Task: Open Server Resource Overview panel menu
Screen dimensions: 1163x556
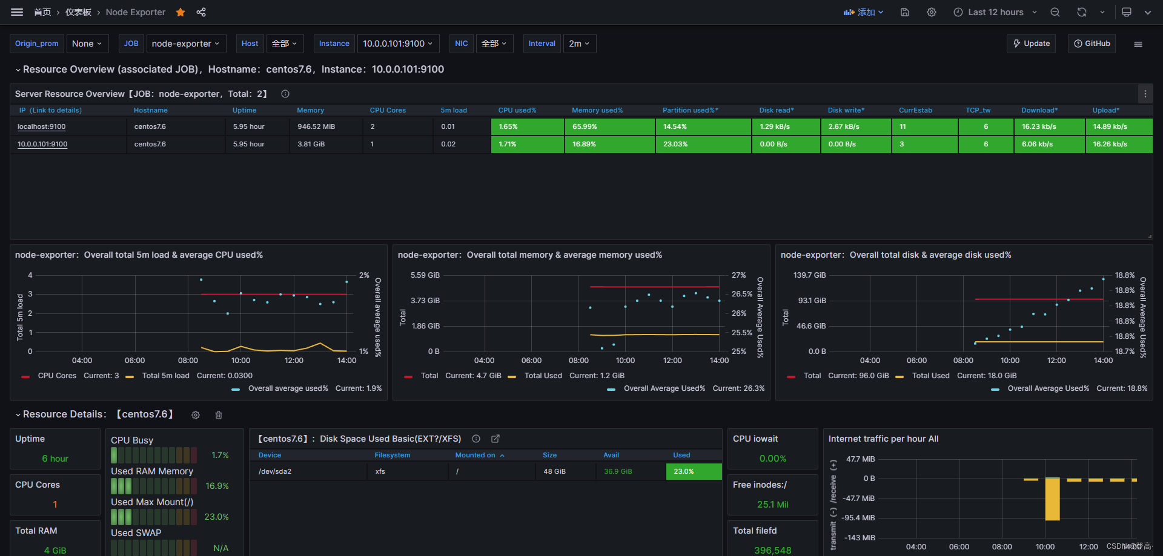Action: click(1145, 94)
